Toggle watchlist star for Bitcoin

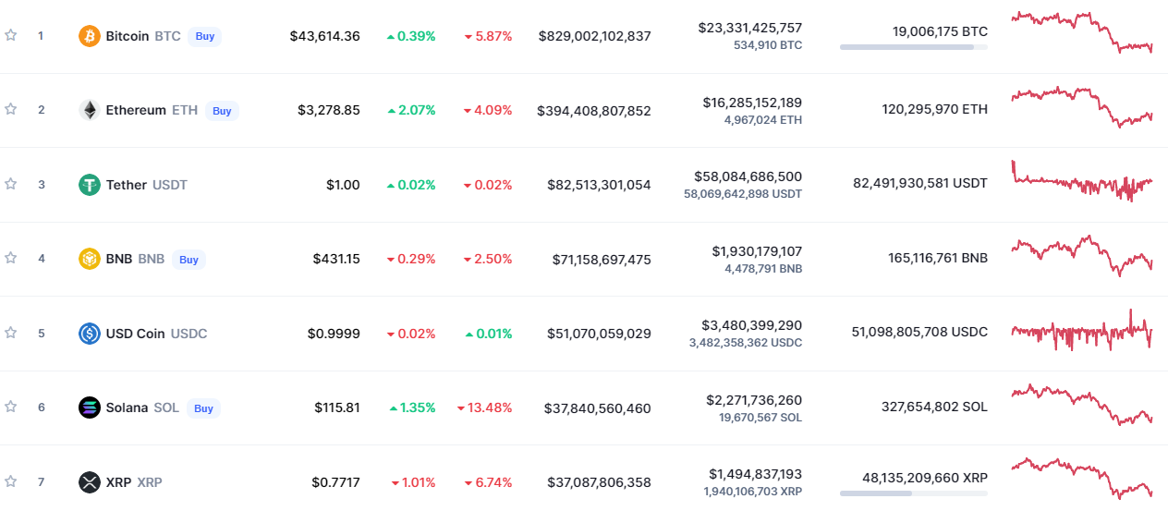(x=11, y=35)
